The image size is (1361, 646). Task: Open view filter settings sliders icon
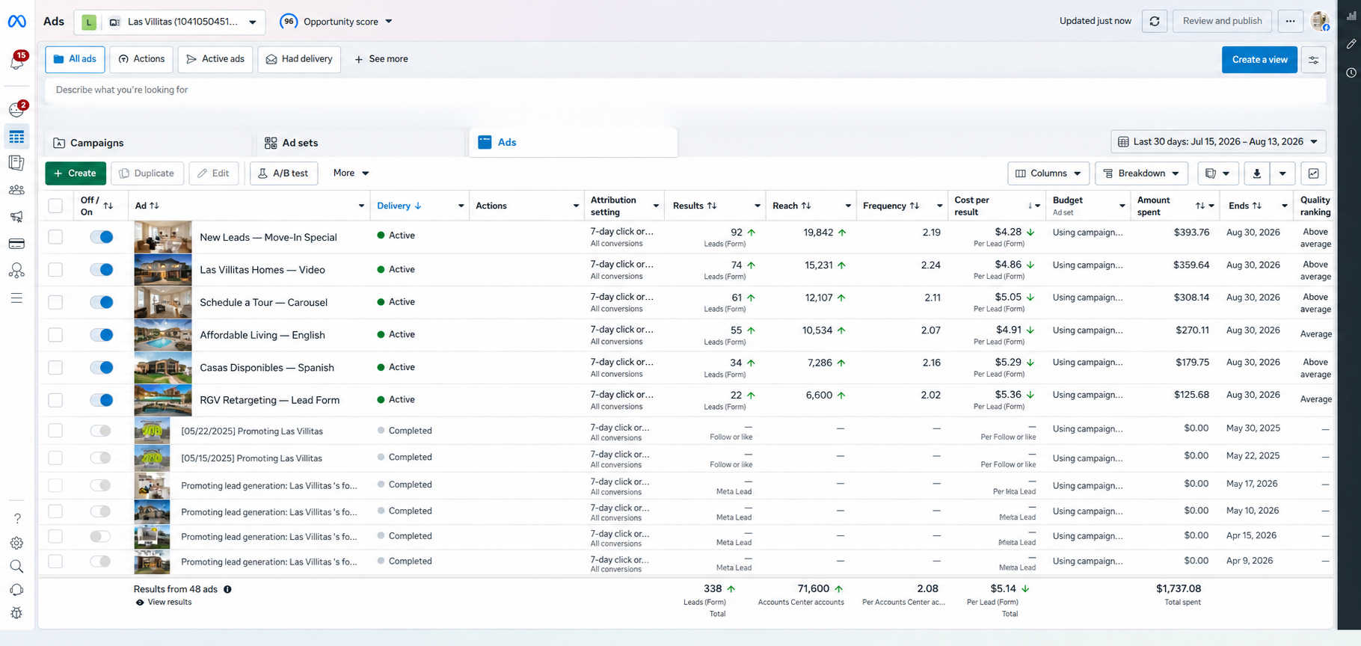tap(1313, 60)
